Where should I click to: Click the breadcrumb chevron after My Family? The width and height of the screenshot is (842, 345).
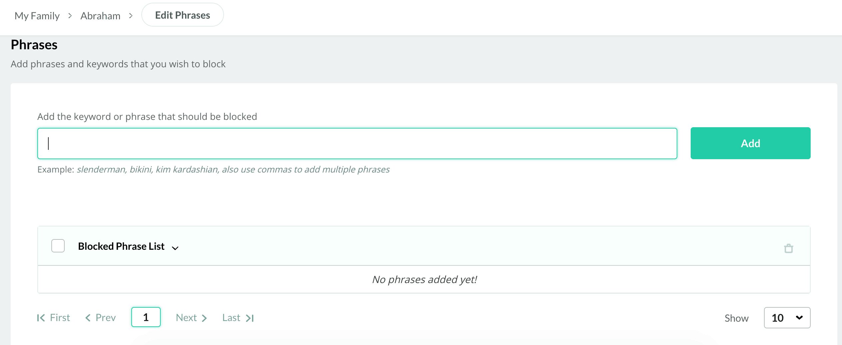point(70,16)
